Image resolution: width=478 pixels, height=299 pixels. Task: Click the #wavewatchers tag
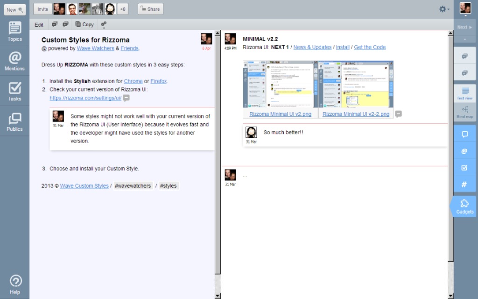pos(133,186)
